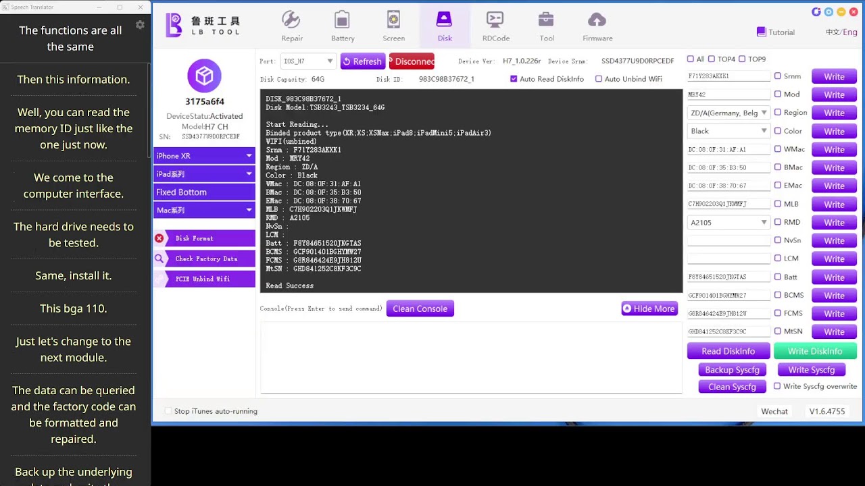Expand the iPad系列 dropdown
The height and width of the screenshot is (486, 865).
(204, 174)
